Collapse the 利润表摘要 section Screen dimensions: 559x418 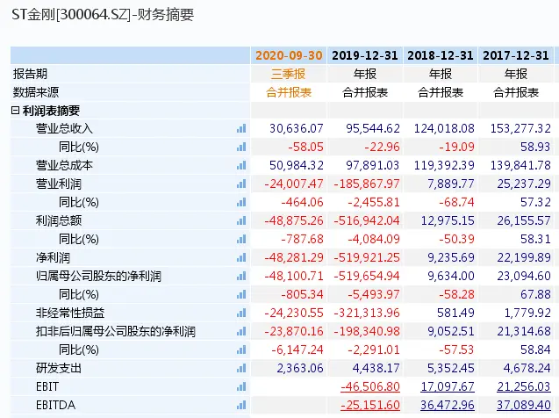pyautogui.click(x=15, y=110)
